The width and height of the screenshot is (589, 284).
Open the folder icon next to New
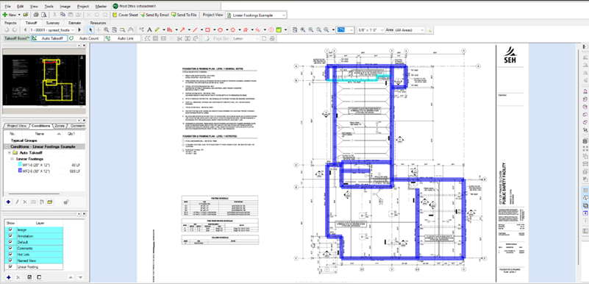(x=26, y=15)
